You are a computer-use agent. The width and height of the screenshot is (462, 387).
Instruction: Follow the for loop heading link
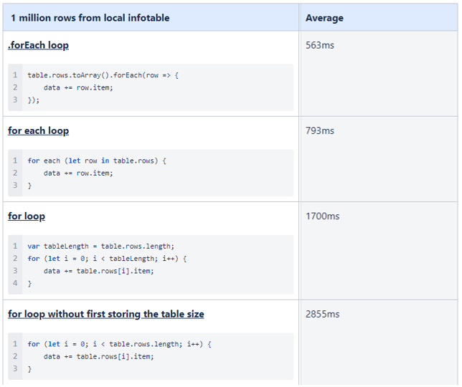click(x=27, y=216)
